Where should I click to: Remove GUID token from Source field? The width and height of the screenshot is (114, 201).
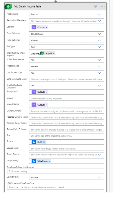coord(44,142)
